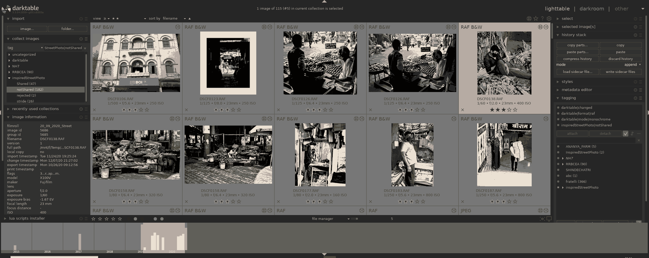Viewport: 649px width, 258px height.
Task: Open presets menu of collect images module
Action: tap(86, 39)
